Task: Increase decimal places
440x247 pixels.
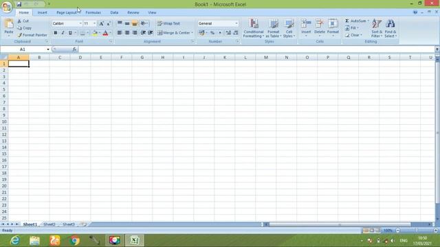Action: coord(228,33)
